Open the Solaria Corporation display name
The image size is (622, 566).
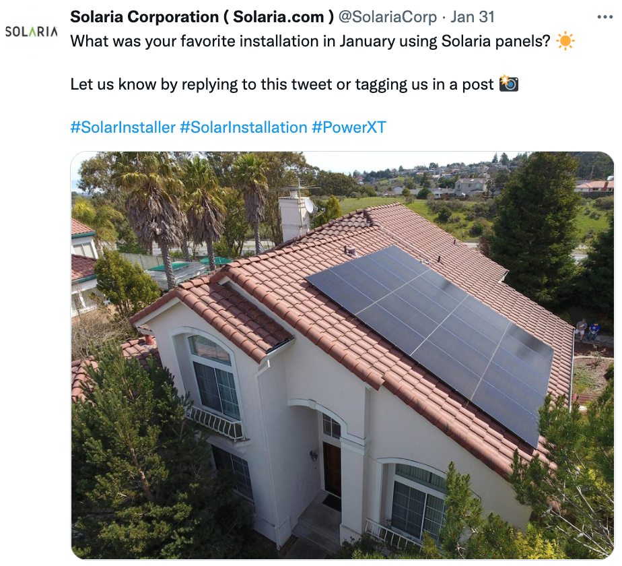point(203,17)
